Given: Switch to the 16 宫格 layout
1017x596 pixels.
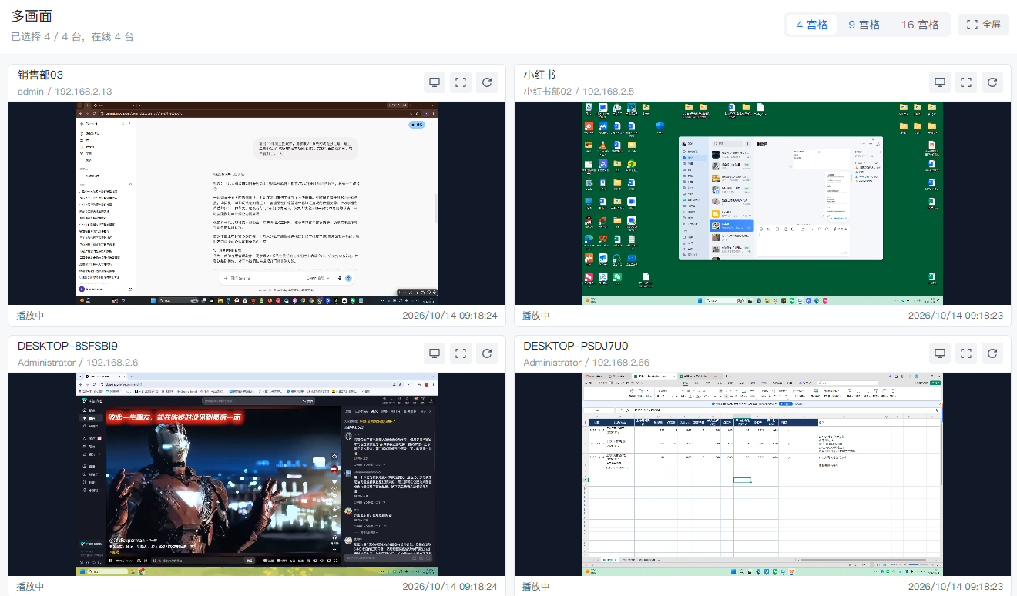Looking at the screenshot, I should coord(920,25).
